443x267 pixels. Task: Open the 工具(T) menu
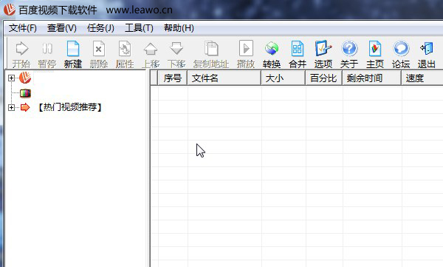(139, 28)
